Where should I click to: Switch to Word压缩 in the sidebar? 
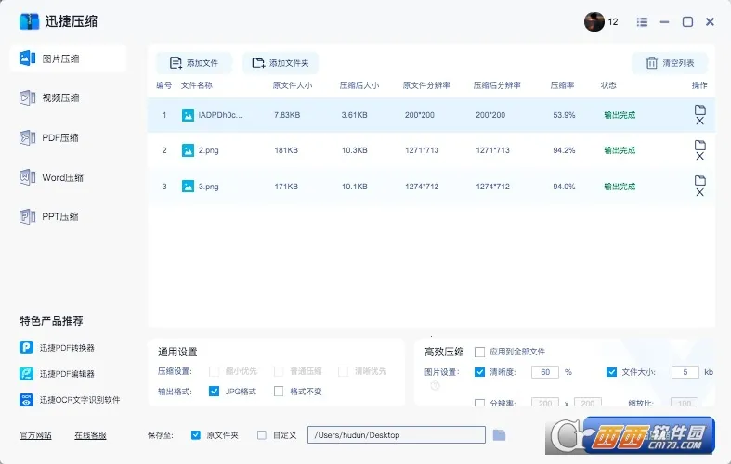62,177
